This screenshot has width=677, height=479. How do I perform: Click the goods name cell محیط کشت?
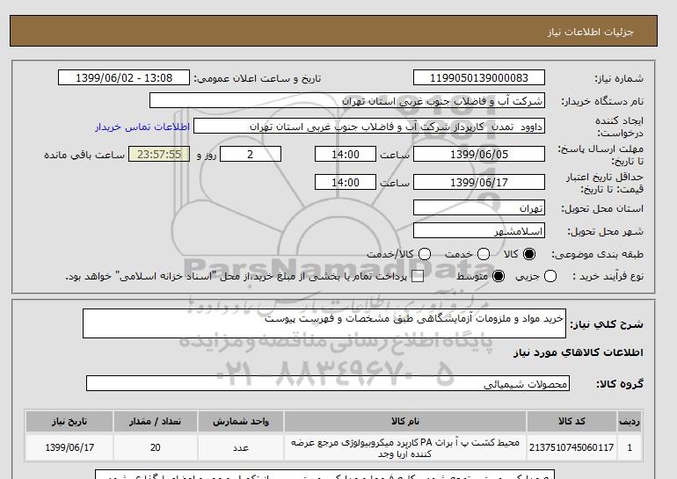(405, 447)
